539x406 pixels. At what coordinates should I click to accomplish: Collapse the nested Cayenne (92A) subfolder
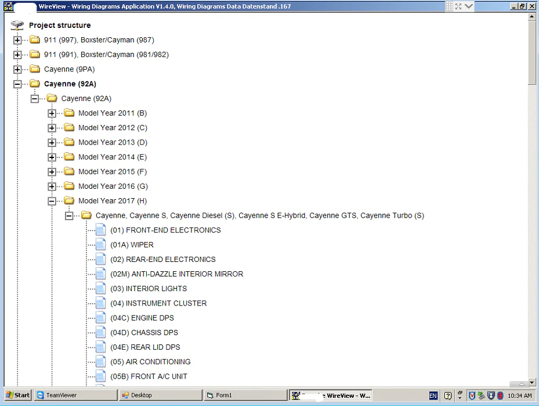[x=34, y=99]
